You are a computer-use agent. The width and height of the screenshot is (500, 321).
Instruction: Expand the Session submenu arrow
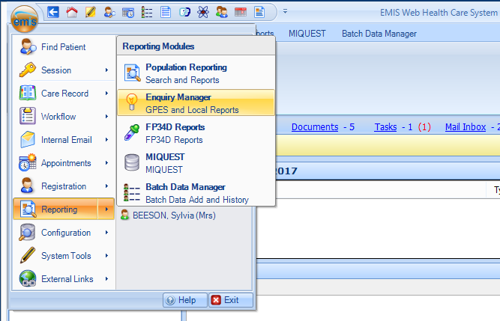tap(107, 70)
